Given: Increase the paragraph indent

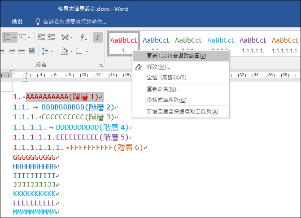Looking at the screenshot, I should tap(51, 37).
